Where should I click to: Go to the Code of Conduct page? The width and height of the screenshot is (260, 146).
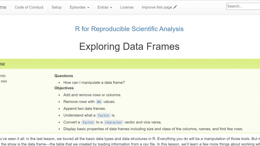[x=29, y=7]
